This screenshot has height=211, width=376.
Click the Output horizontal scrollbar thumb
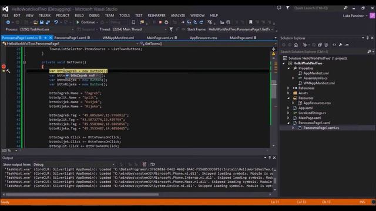(82, 195)
